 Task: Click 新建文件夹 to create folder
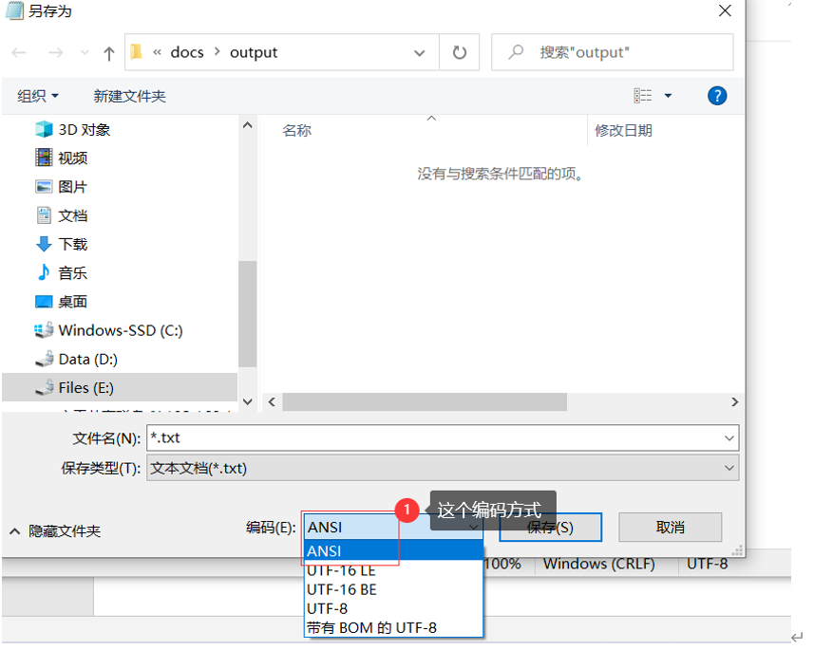(x=129, y=96)
